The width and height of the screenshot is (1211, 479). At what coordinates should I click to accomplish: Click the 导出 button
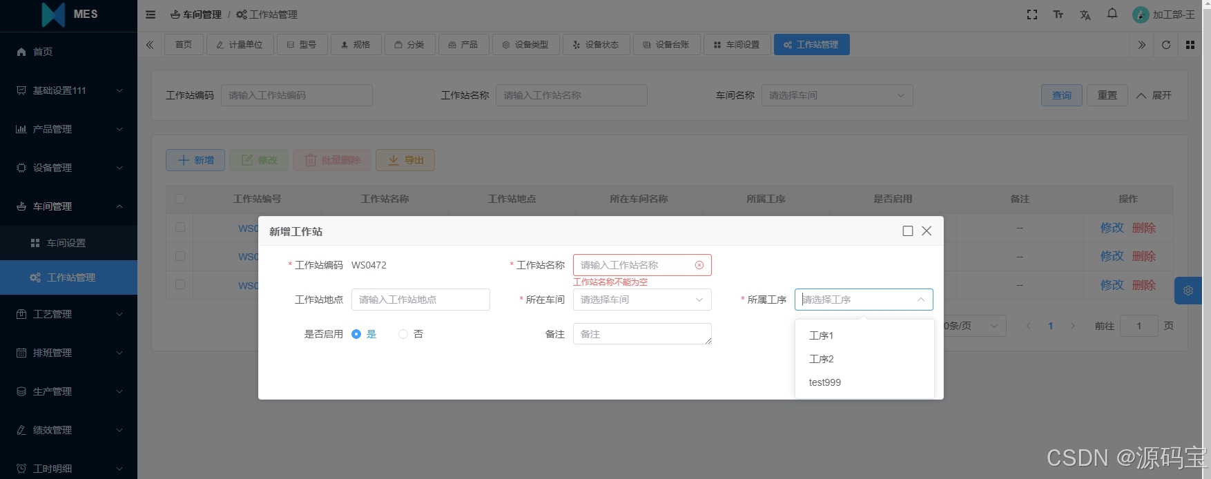[405, 160]
